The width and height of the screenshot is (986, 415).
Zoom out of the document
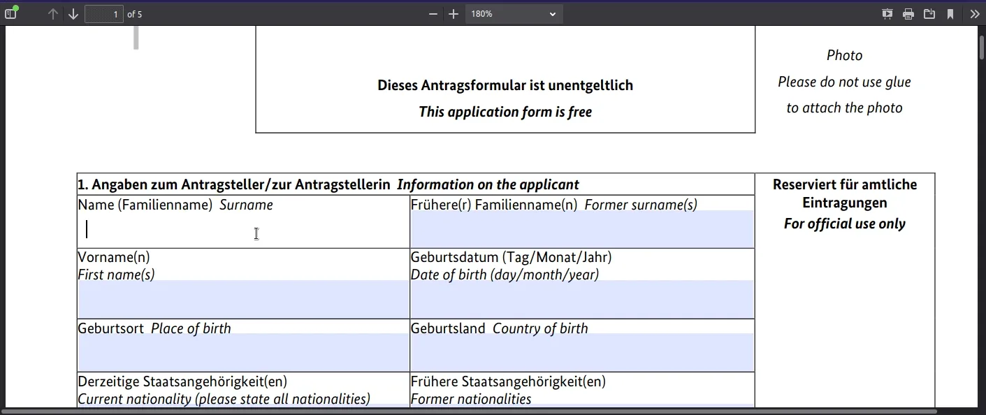(x=433, y=13)
